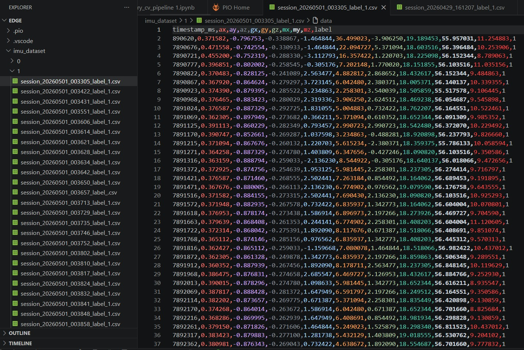Open session_20260501_003628_label_1.csv file
Screen dimensions: 524x350
point(68,152)
